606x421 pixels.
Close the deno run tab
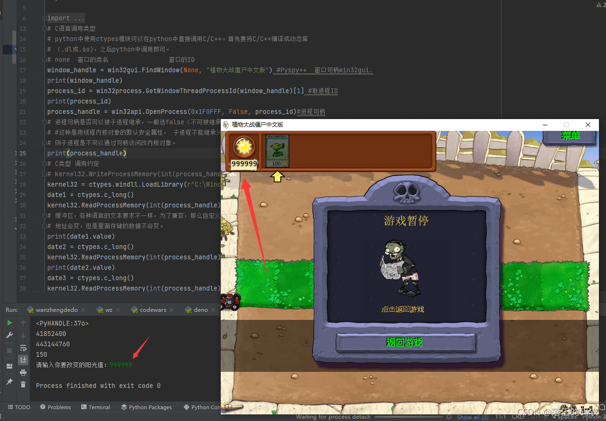coord(214,310)
